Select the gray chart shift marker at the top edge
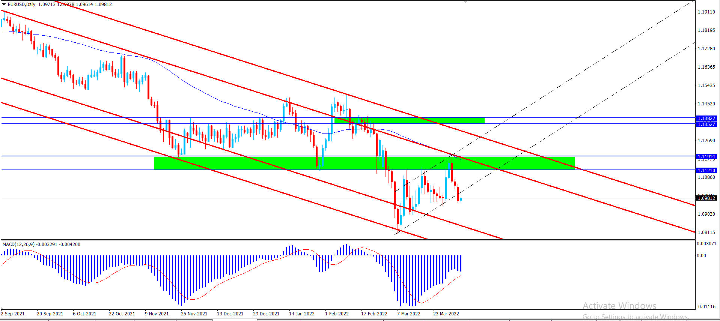720x321 pixels. pyautogui.click(x=465, y=2)
